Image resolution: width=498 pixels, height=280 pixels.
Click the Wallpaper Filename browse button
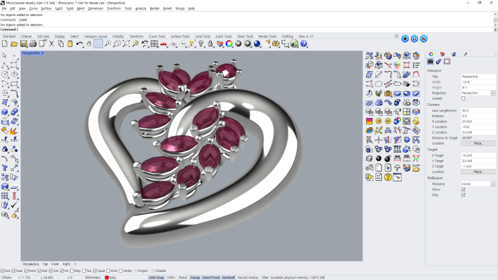pos(493,184)
